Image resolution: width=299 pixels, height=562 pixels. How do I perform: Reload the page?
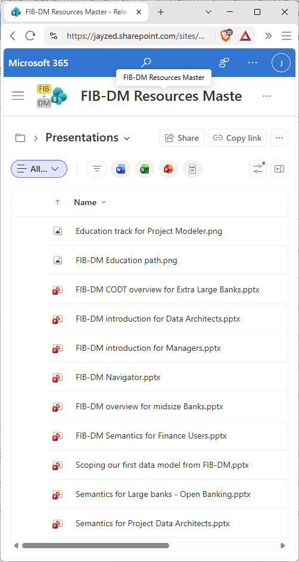[30, 35]
